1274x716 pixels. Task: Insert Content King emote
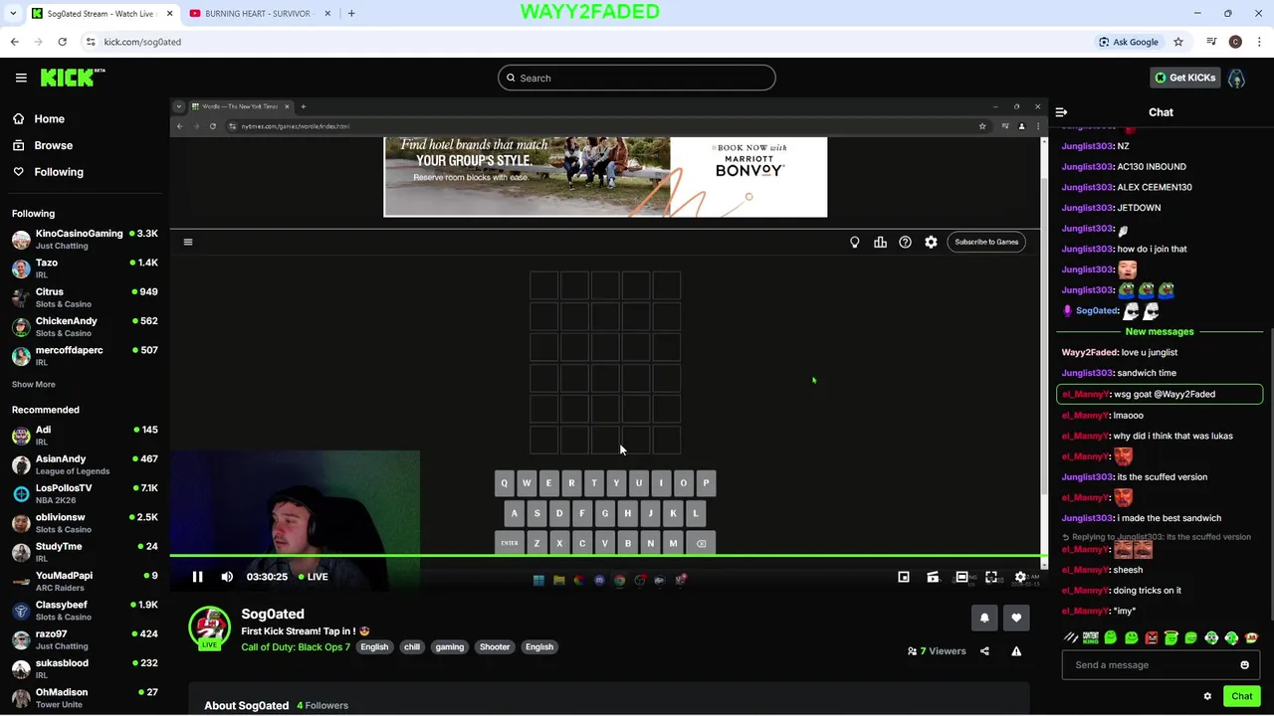point(1091,637)
